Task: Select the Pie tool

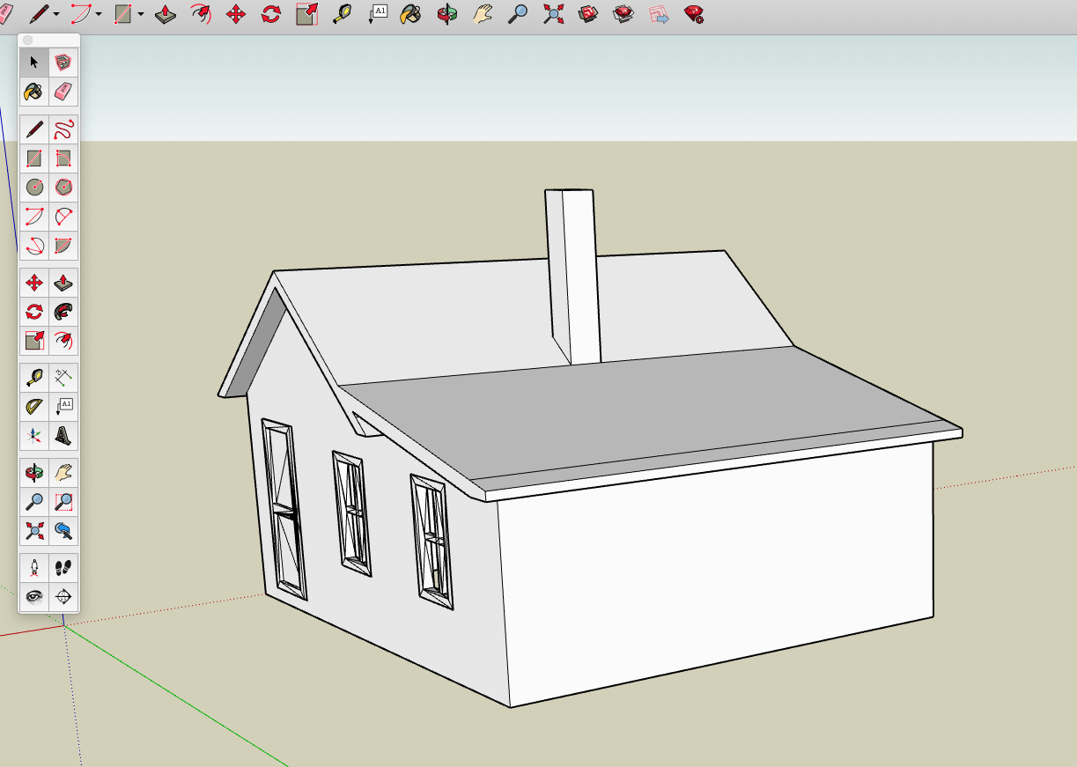Action: (x=63, y=245)
